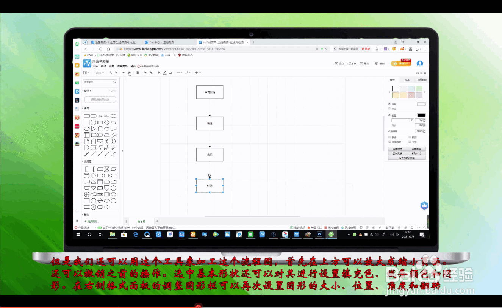This screenshot has height=308, width=502.
Task: Click the 编辑图像 button
Action: [x=416, y=149]
